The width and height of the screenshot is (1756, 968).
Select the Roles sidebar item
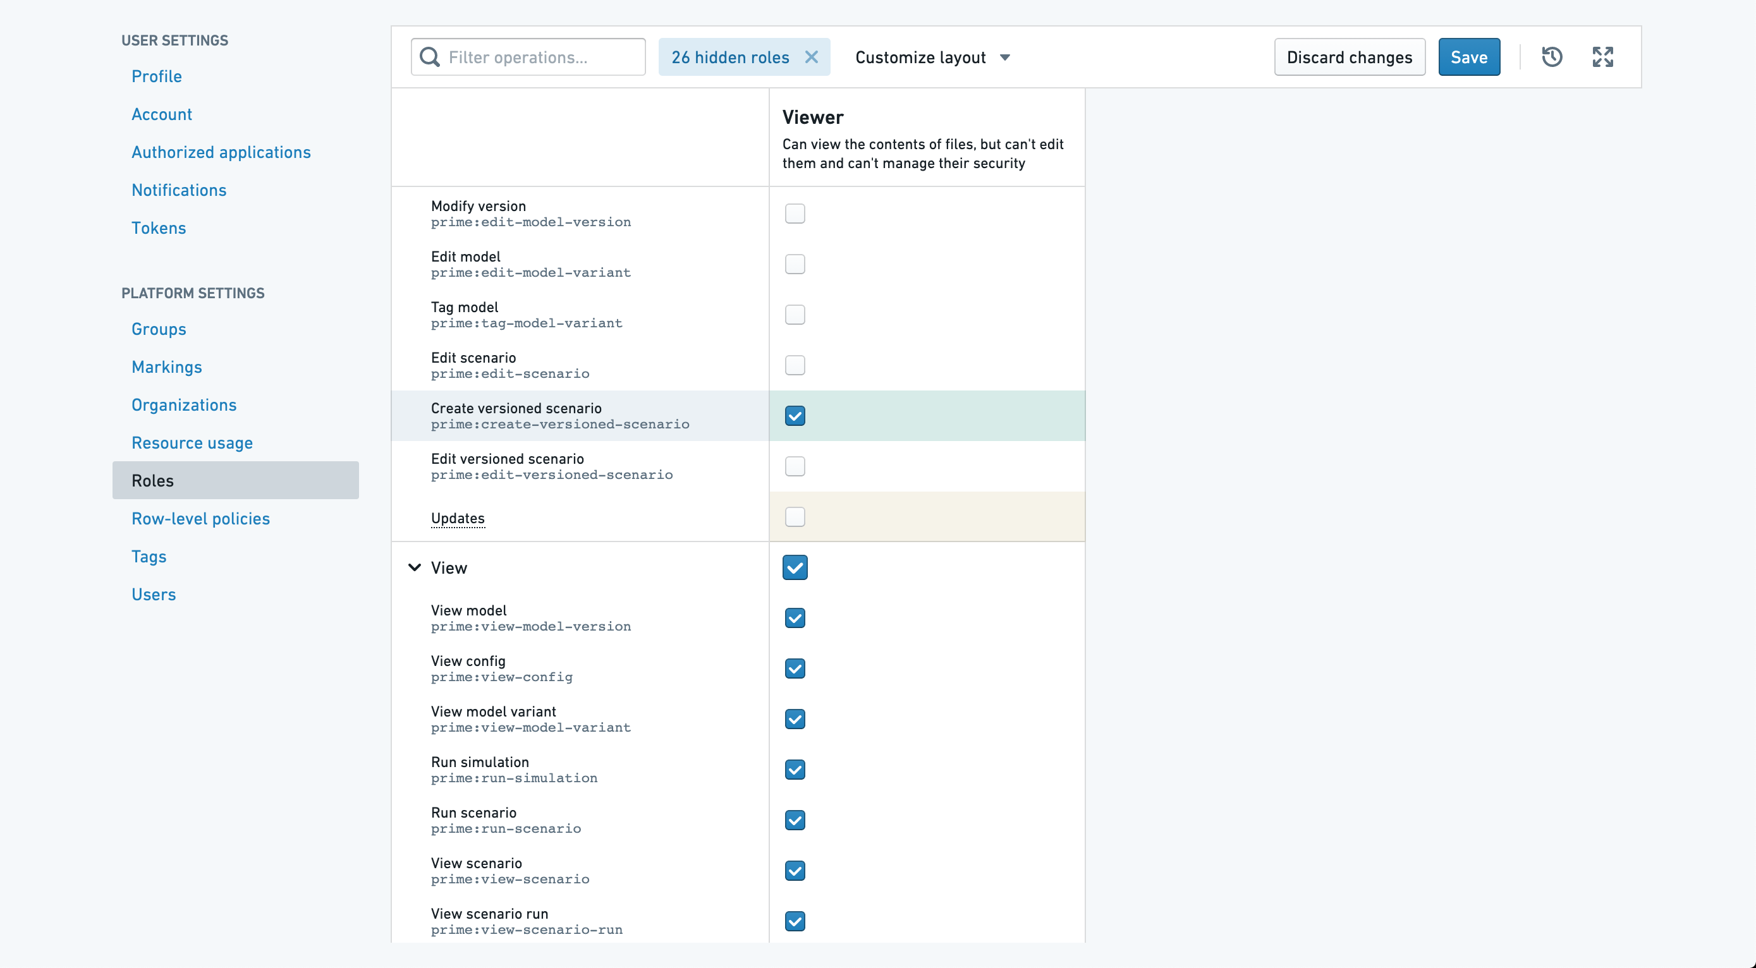236,480
